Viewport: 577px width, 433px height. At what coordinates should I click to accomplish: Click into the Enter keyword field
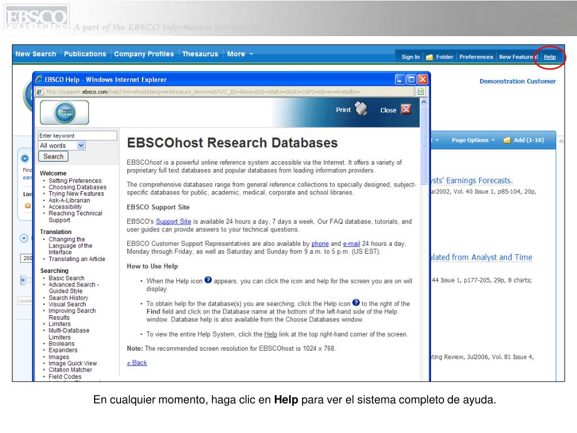77,135
